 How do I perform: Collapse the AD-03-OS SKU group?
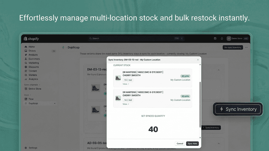[x=219, y=144]
